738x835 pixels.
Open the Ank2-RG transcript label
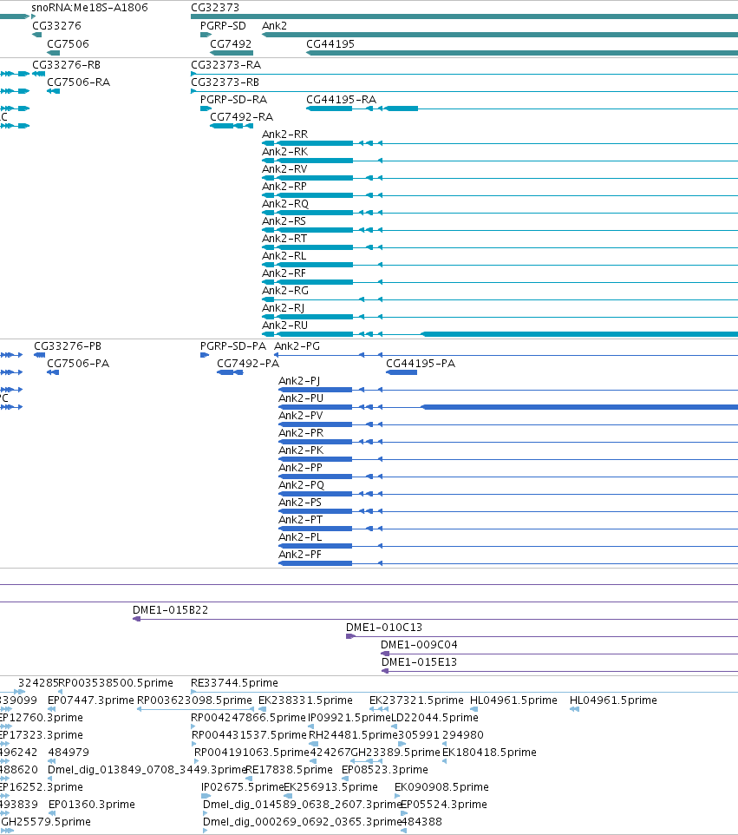(x=285, y=291)
